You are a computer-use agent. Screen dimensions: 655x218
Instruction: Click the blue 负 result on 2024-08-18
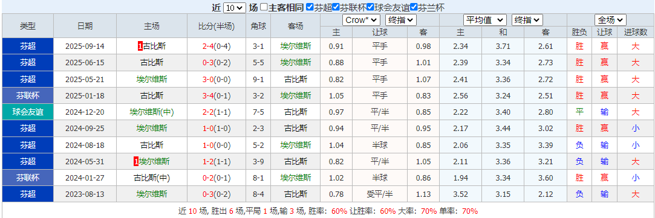click(579, 145)
